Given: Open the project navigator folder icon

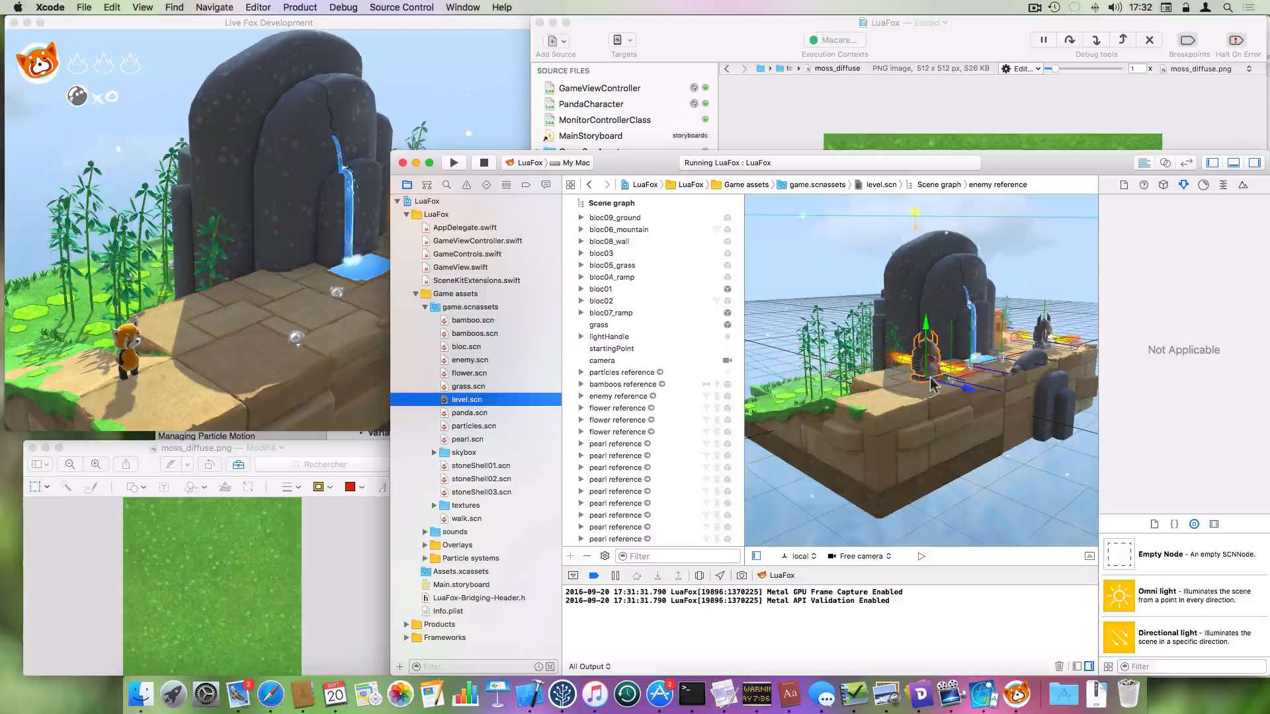Looking at the screenshot, I should click(407, 185).
